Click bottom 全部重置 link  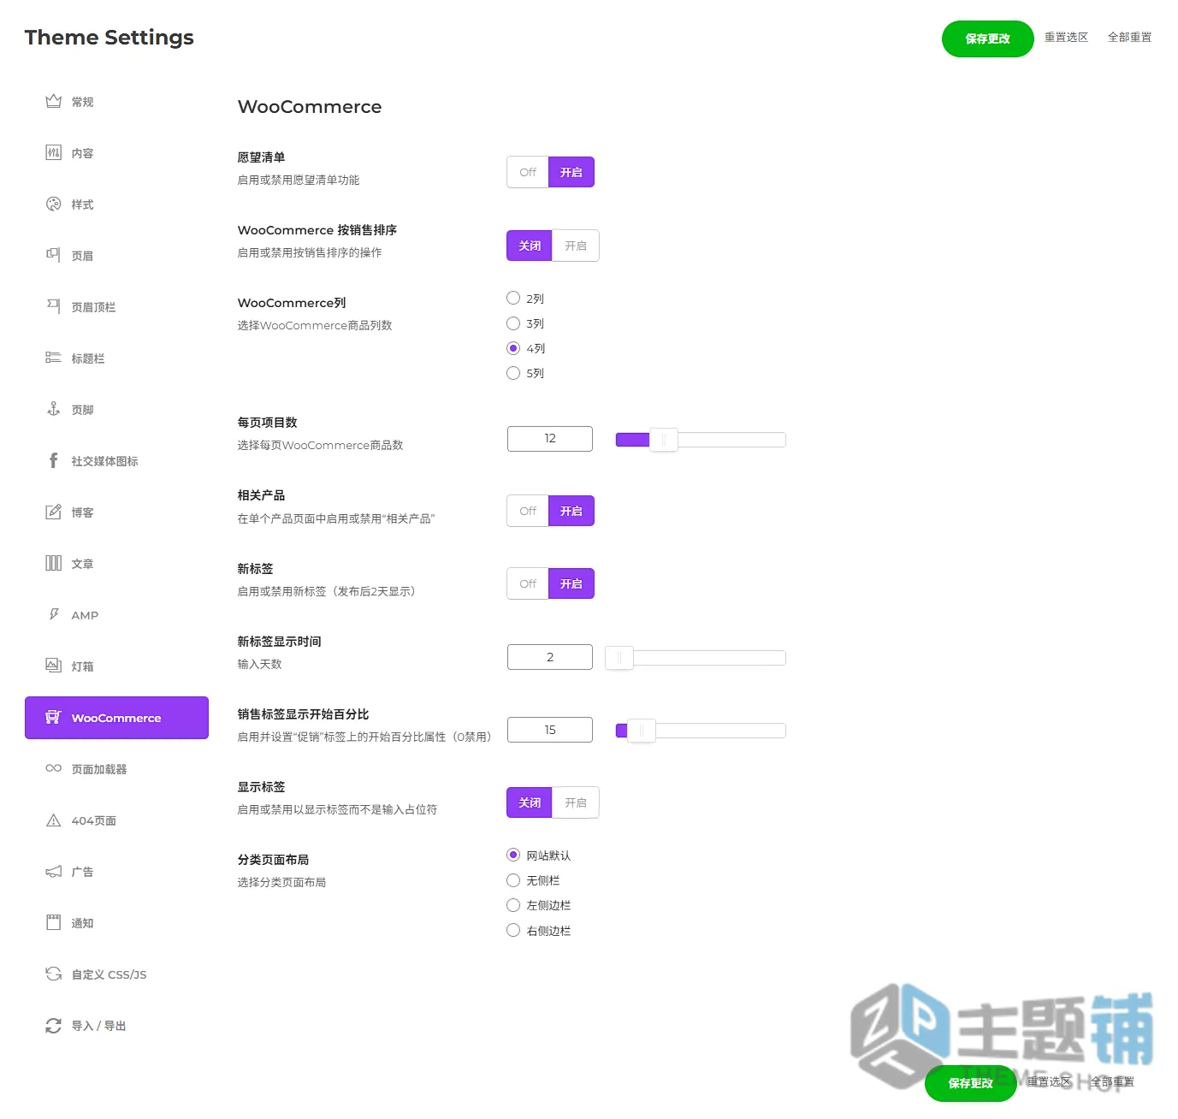pyautogui.click(x=1112, y=1081)
